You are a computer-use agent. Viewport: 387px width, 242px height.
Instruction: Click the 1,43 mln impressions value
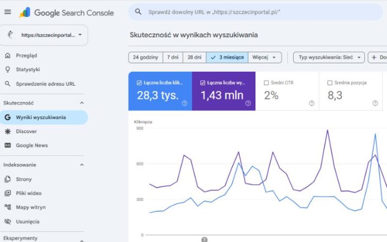(x=222, y=95)
